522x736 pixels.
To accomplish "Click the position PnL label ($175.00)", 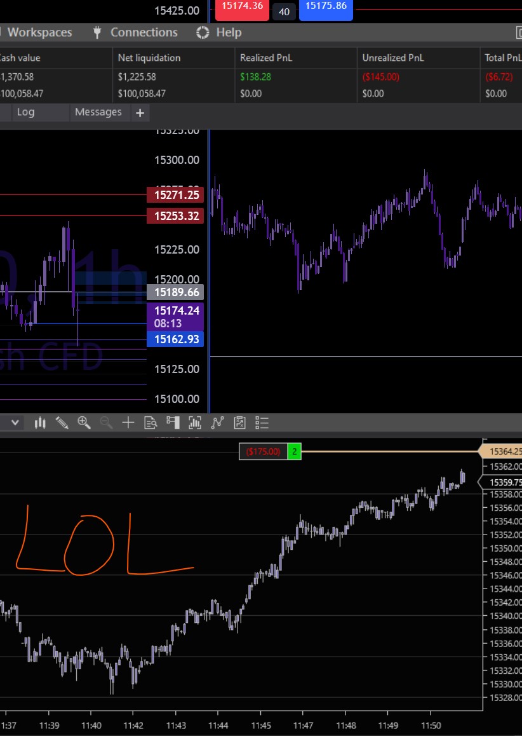I will click(263, 451).
